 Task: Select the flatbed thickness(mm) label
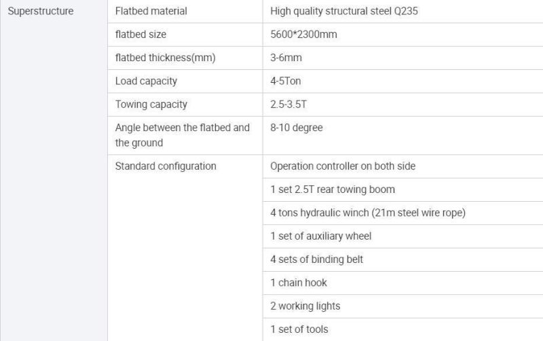click(165, 58)
